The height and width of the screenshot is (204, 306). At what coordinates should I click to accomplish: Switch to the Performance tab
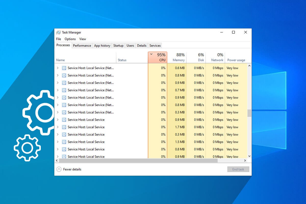pos(82,46)
